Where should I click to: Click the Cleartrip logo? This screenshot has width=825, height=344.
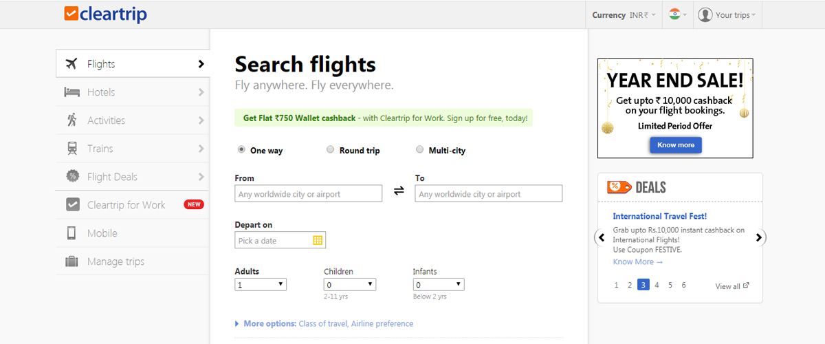point(105,14)
